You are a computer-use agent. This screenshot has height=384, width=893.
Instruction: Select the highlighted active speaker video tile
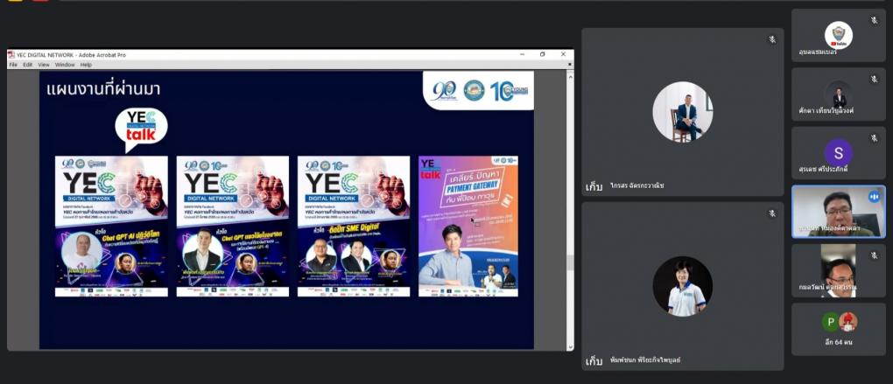[839, 212]
